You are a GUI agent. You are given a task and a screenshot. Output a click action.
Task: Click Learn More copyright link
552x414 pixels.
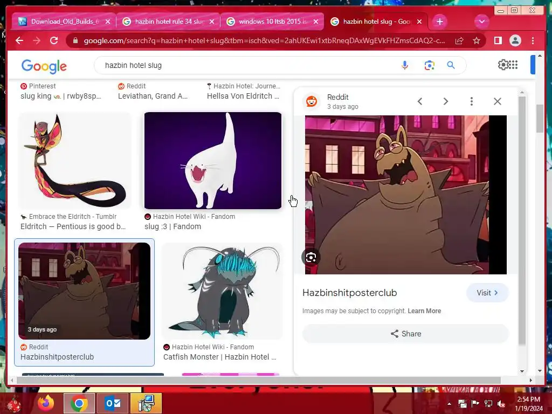424,311
